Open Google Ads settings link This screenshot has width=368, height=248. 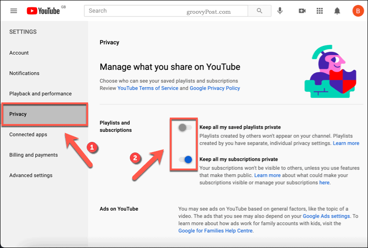coord(326,216)
